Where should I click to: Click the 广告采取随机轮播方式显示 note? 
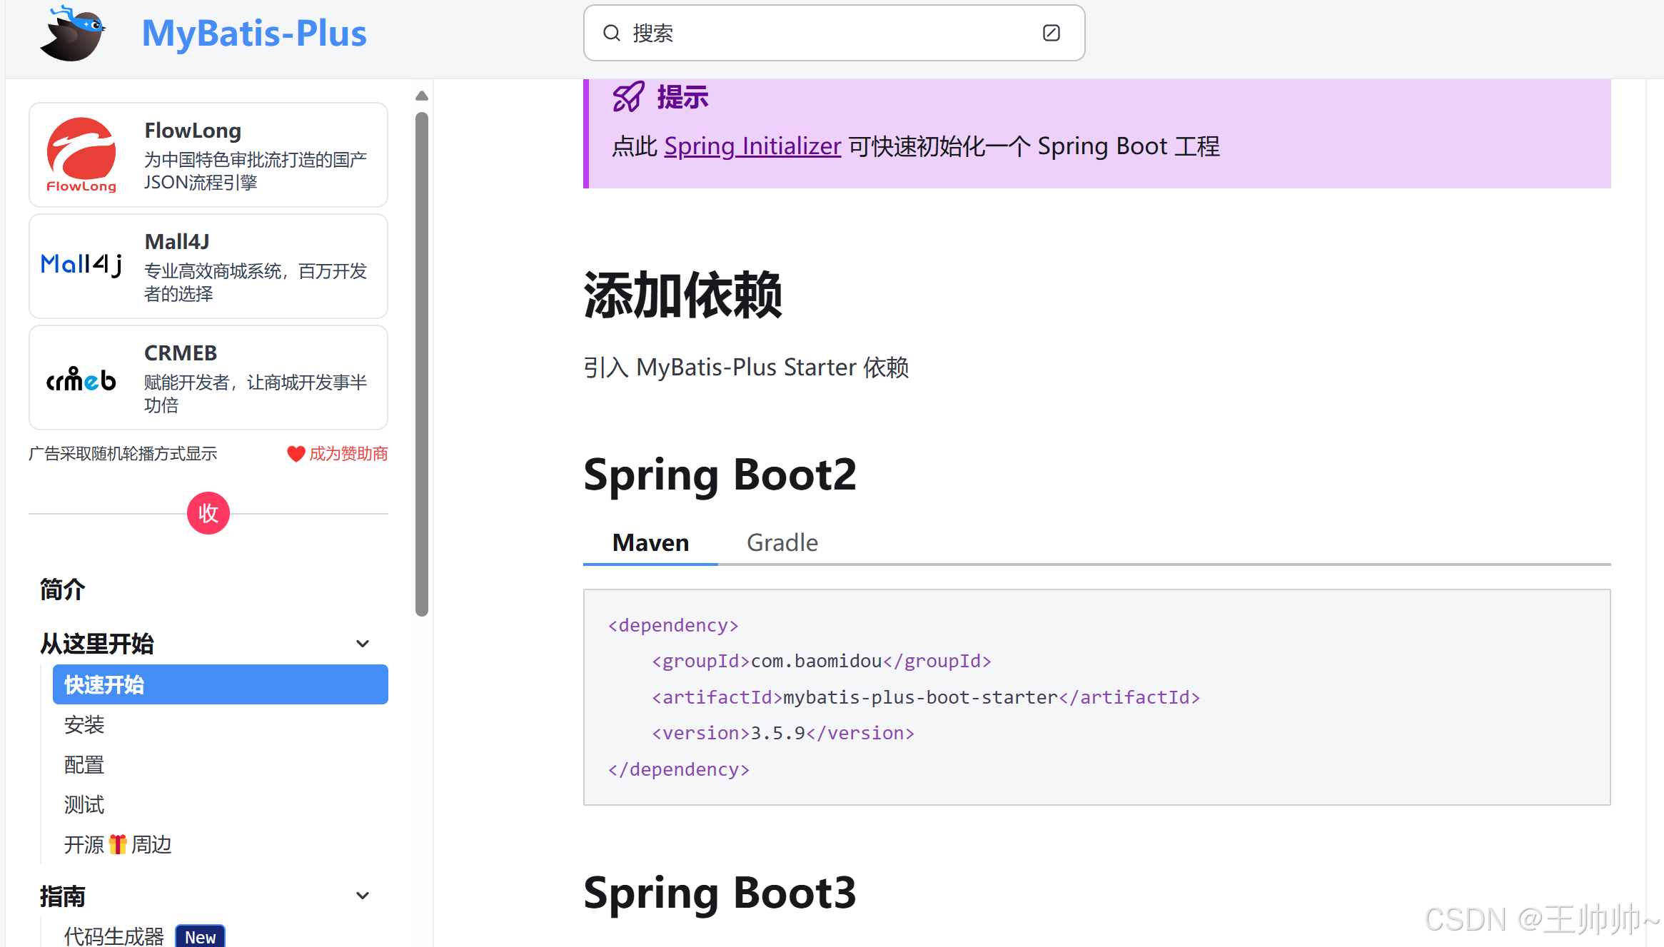coord(123,454)
